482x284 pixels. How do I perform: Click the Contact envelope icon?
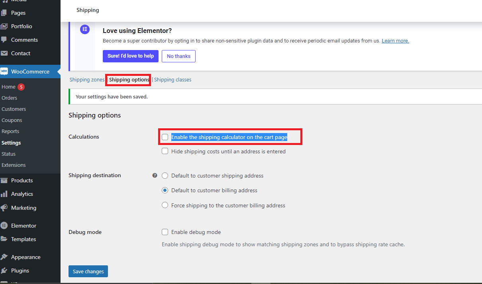[x=4, y=53]
